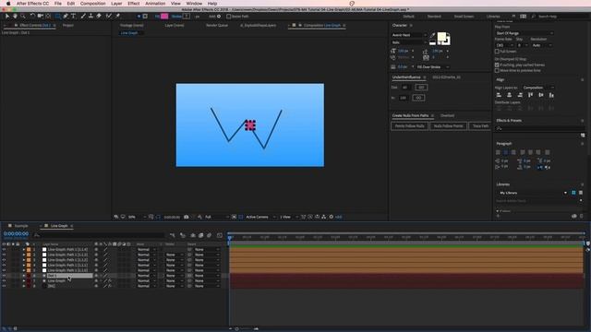Click Nulls Follow Points button
591x332 pixels.
pos(448,126)
